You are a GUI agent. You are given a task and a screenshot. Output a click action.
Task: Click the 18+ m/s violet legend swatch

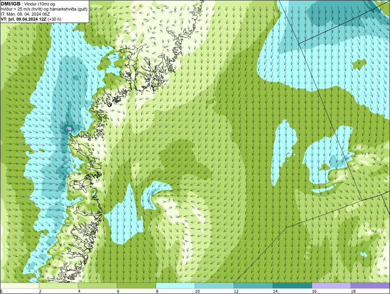coord(370,285)
